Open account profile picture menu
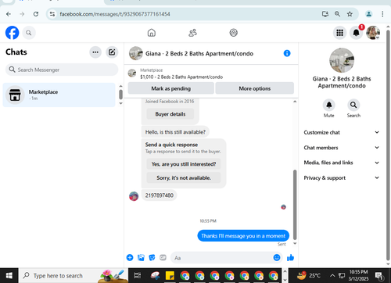 (x=373, y=33)
